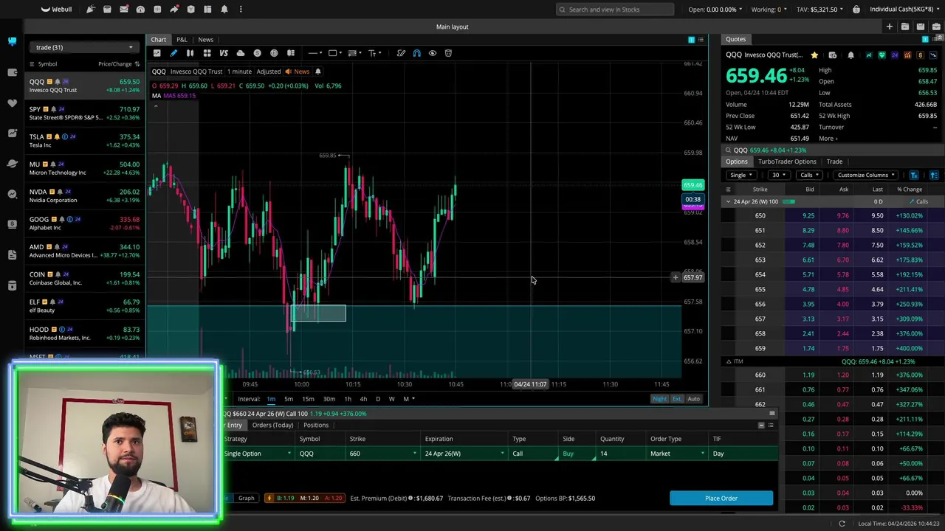Screen dimensions: 945x531
Task: Switch to the chart widget News tab
Action: point(205,40)
